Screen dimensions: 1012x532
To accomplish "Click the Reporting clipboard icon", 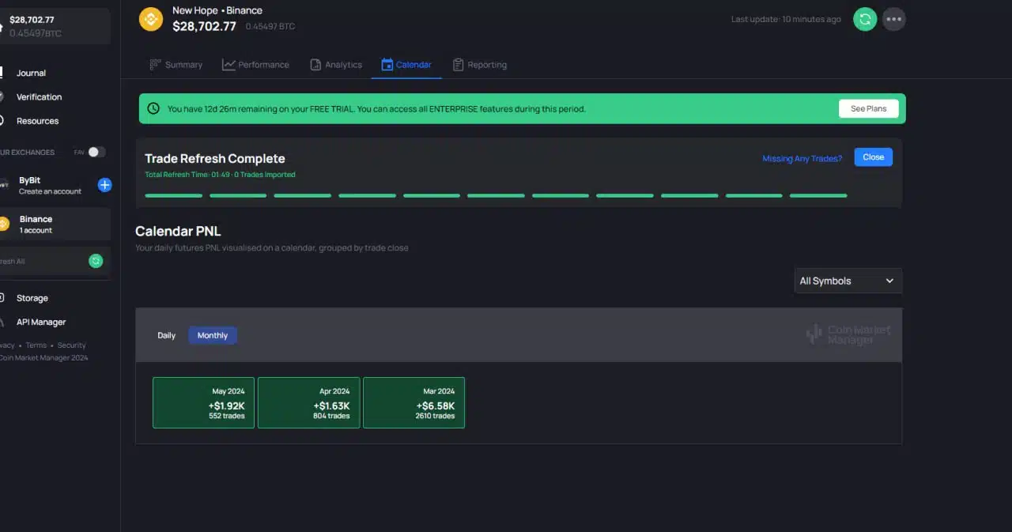I will (x=458, y=65).
